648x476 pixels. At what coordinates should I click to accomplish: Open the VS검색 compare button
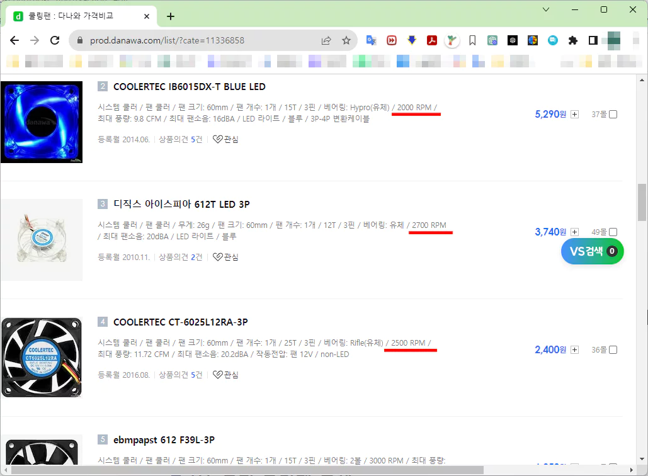pyautogui.click(x=592, y=251)
